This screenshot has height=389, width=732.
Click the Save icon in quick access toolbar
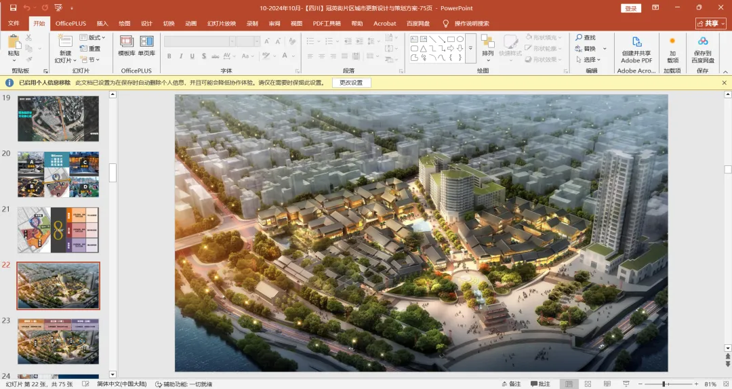[13, 8]
